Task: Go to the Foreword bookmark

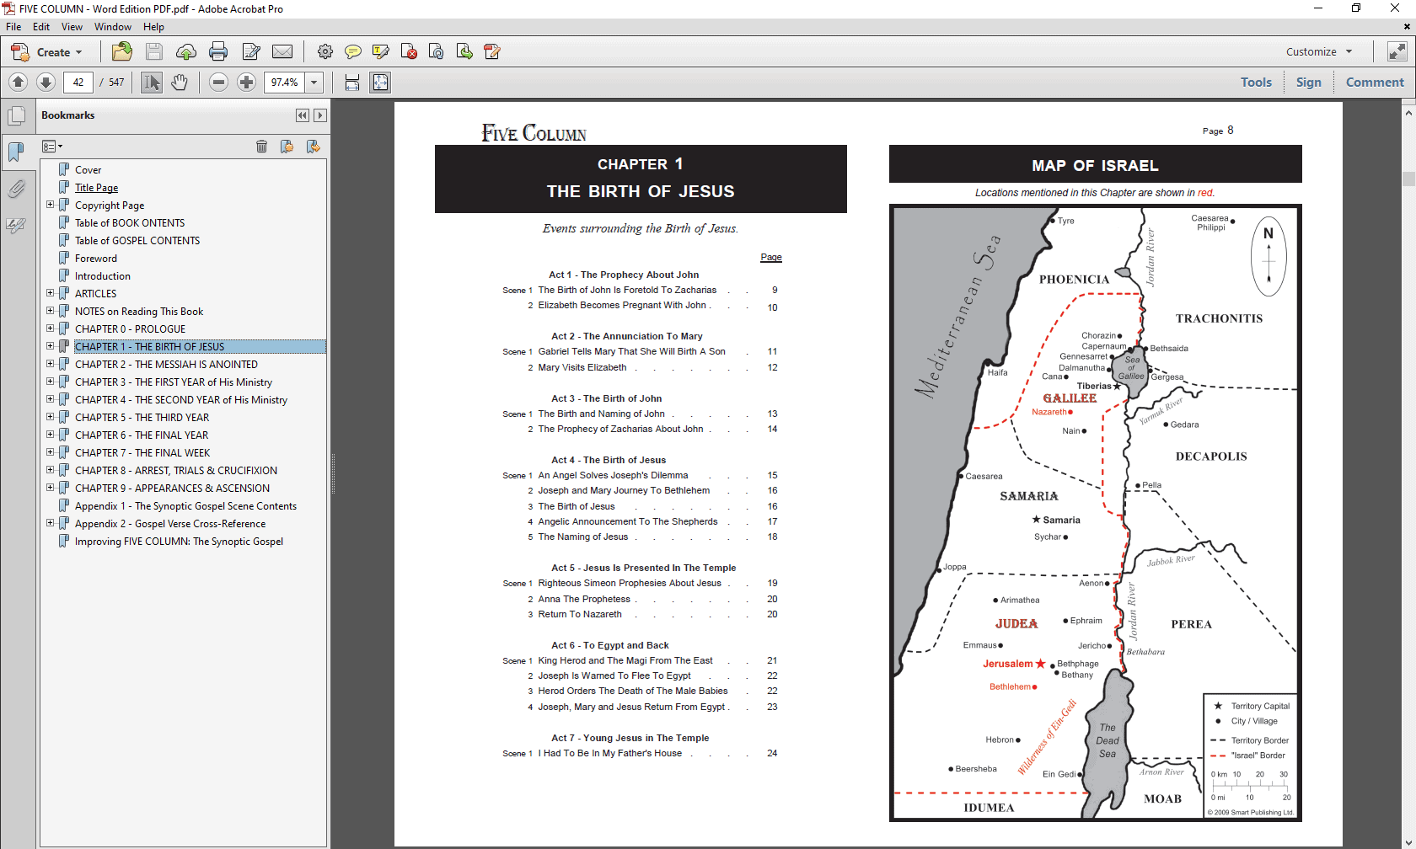Action: (96, 259)
